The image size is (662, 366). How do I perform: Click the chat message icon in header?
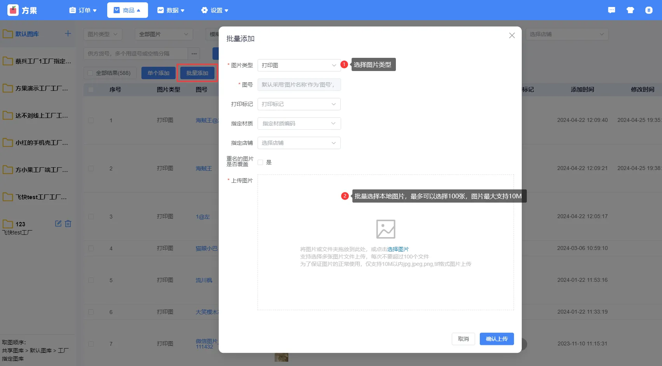[611, 10]
